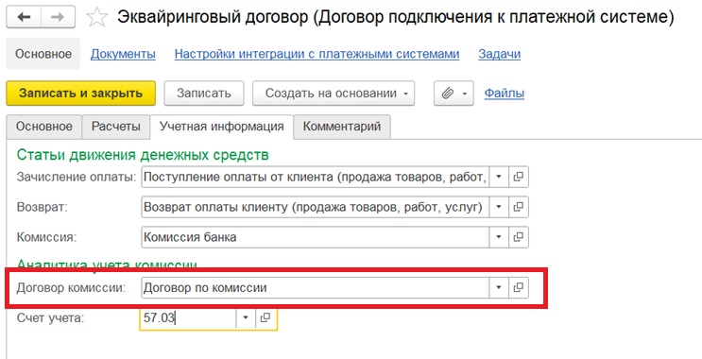The image size is (702, 359).
Task: Click the Эквайринговый договор form title
Action: (x=396, y=17)
